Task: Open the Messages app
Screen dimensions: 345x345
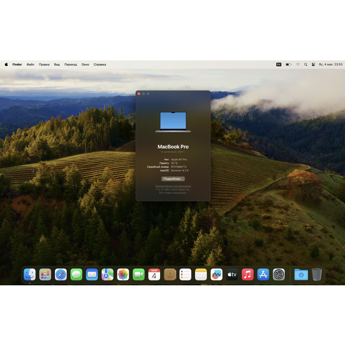Action: point(76,274)
